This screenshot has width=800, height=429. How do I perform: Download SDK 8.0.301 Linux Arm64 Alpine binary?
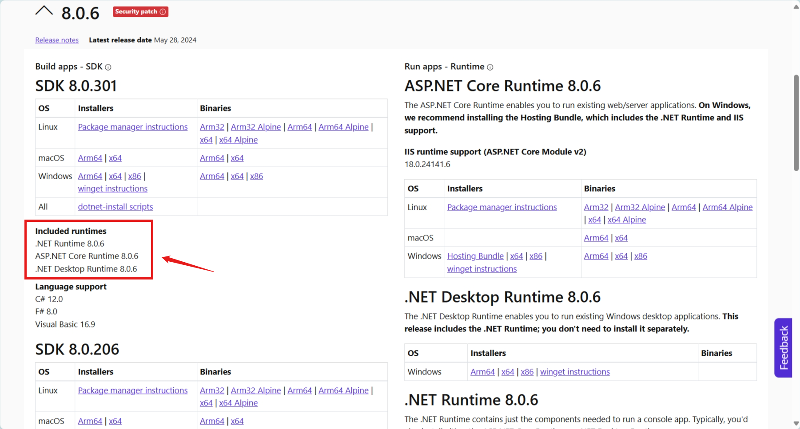(343, 127)
